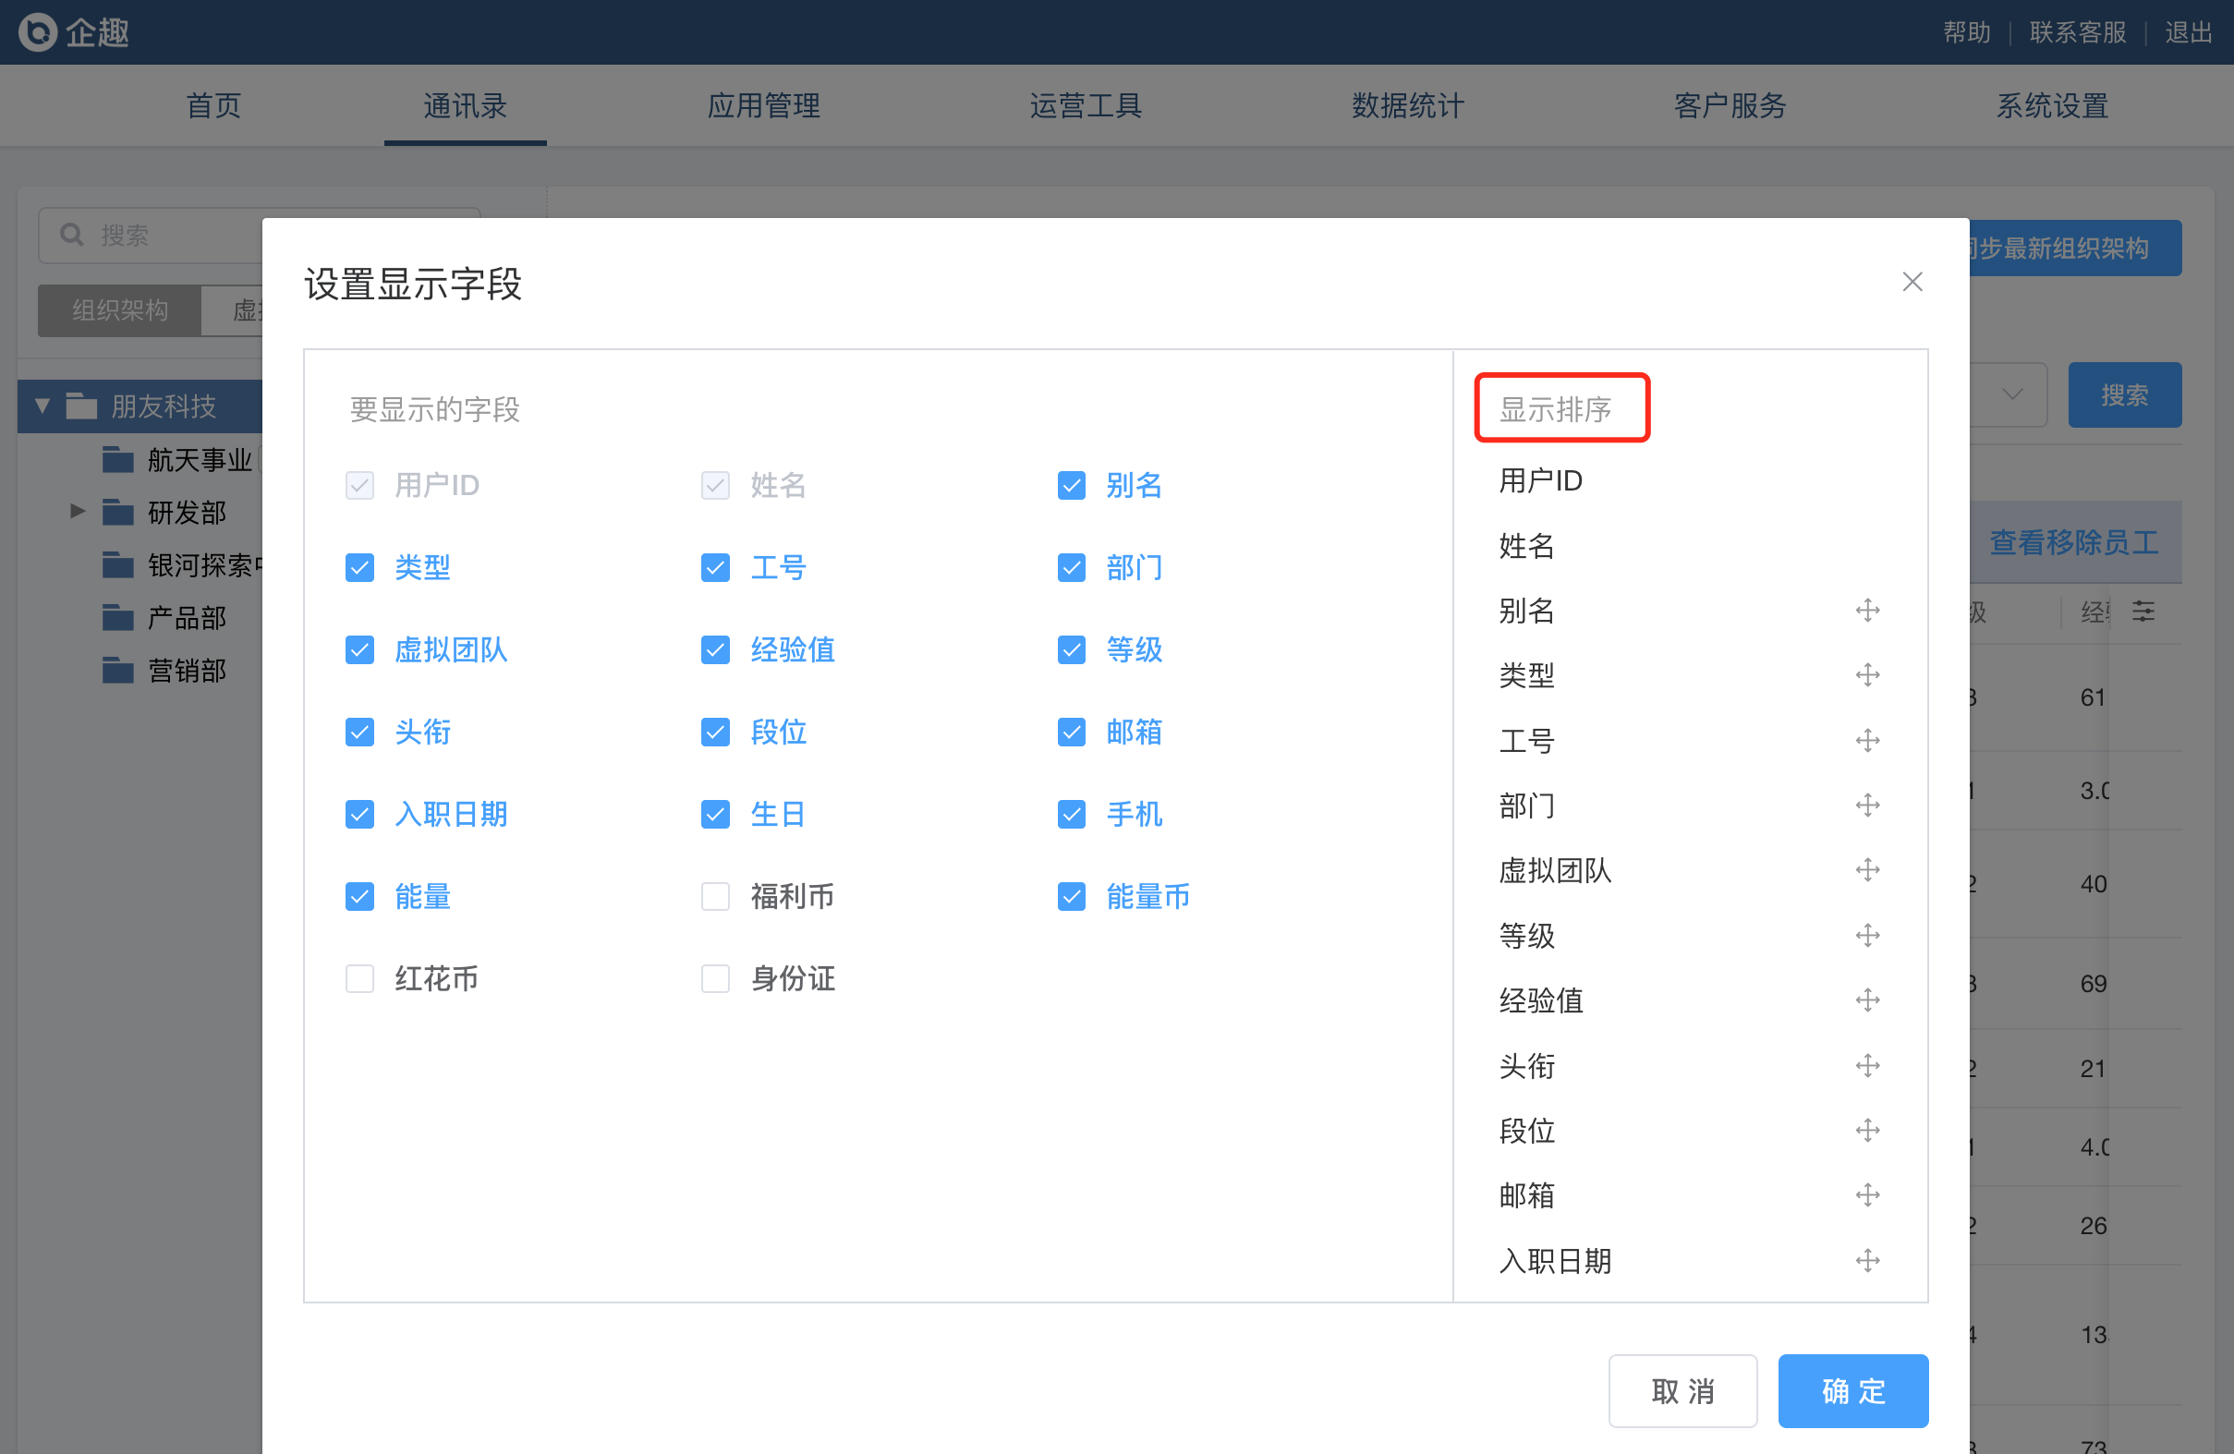
Task: Click the 取消 button
Action: pos(1682,1390)
